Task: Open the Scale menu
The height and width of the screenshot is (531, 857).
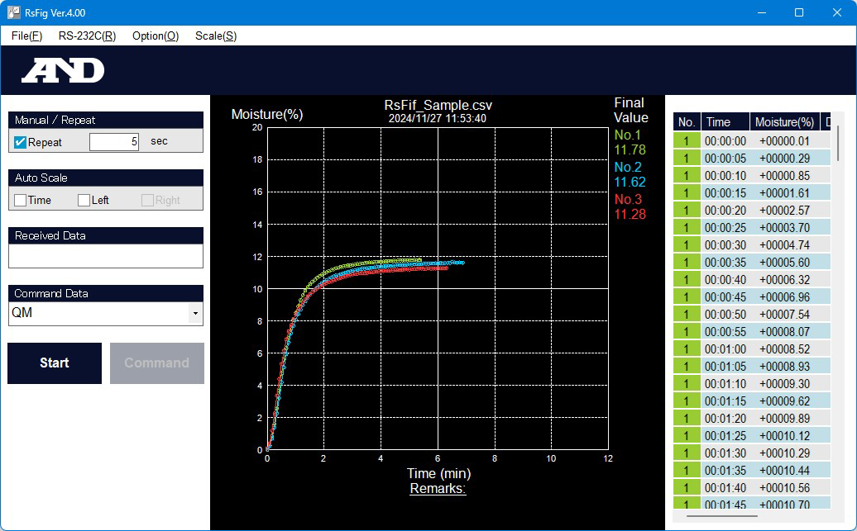Action: 215,36
